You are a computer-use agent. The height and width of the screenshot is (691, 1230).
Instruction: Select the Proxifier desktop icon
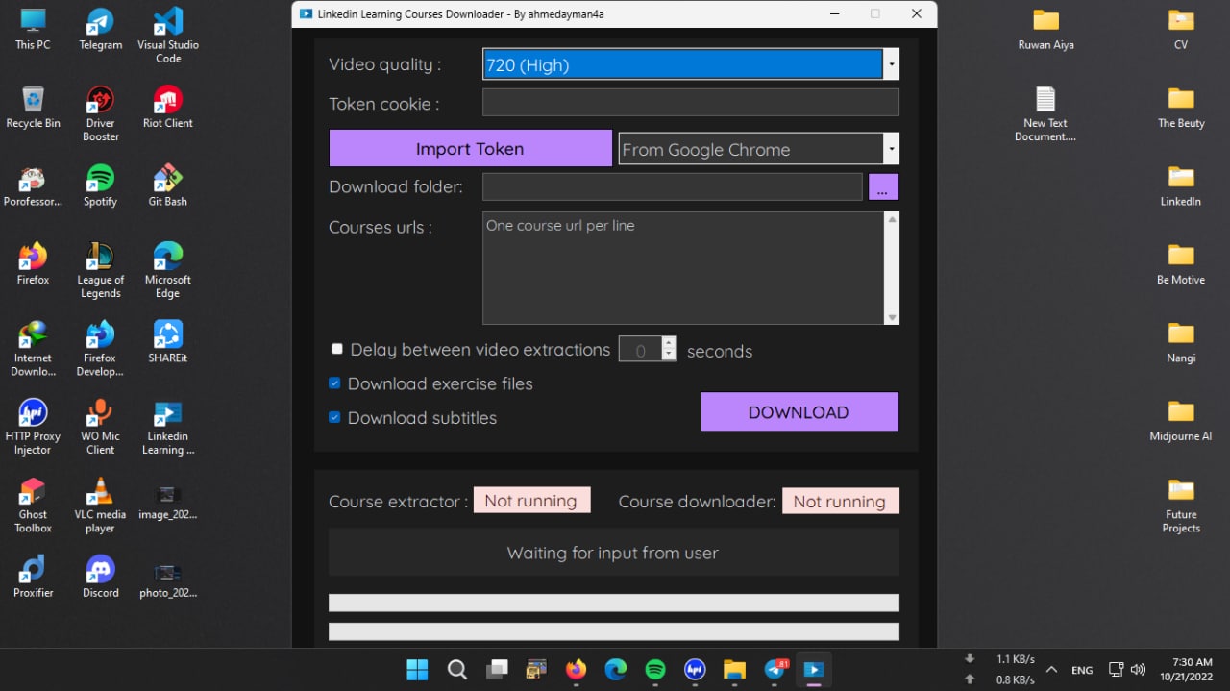tap(33, 577)
